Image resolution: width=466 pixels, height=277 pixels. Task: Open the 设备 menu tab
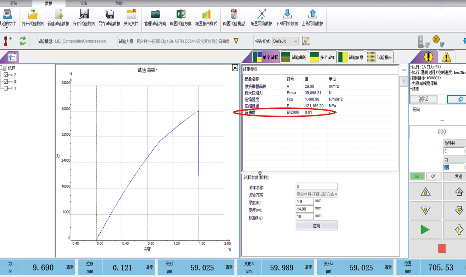point(84,3)
